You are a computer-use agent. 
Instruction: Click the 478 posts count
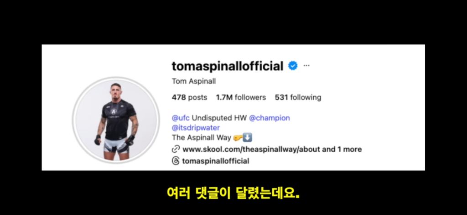189,97
